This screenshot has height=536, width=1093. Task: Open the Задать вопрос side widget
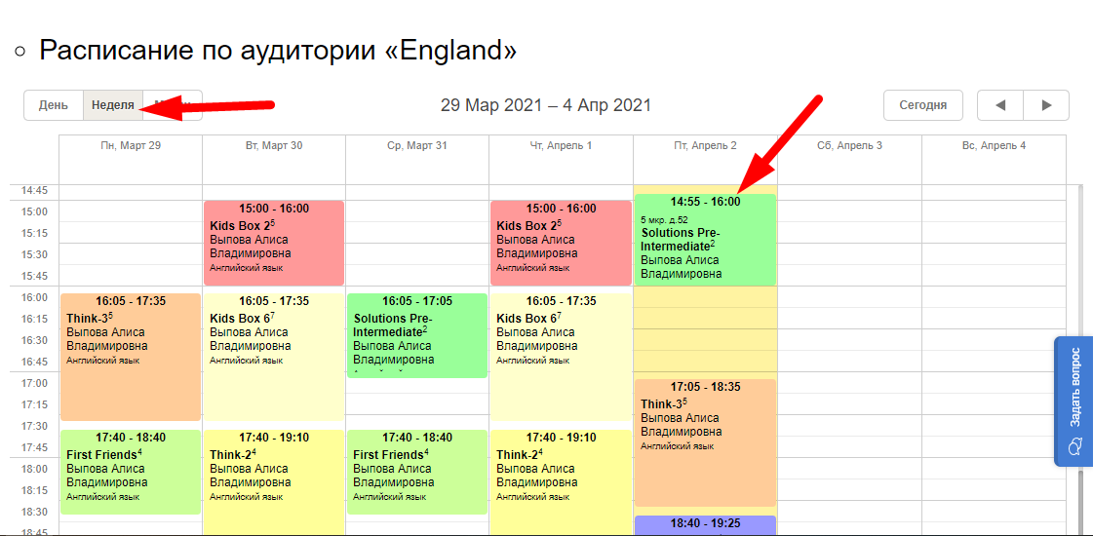point(1073,401)
